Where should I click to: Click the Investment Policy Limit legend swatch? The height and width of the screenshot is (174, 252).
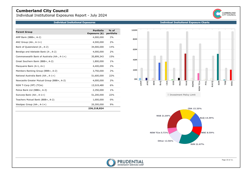point(168,95)
